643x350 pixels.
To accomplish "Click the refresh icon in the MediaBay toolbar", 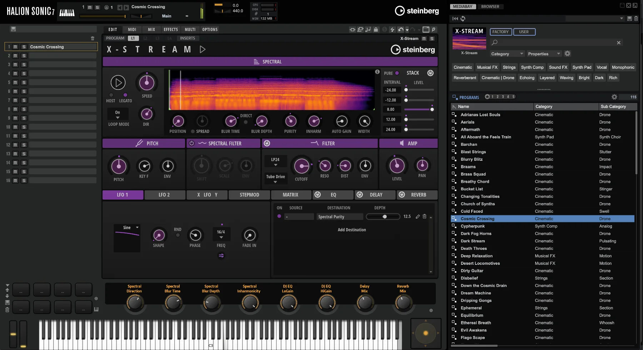I will click(463, 19).
